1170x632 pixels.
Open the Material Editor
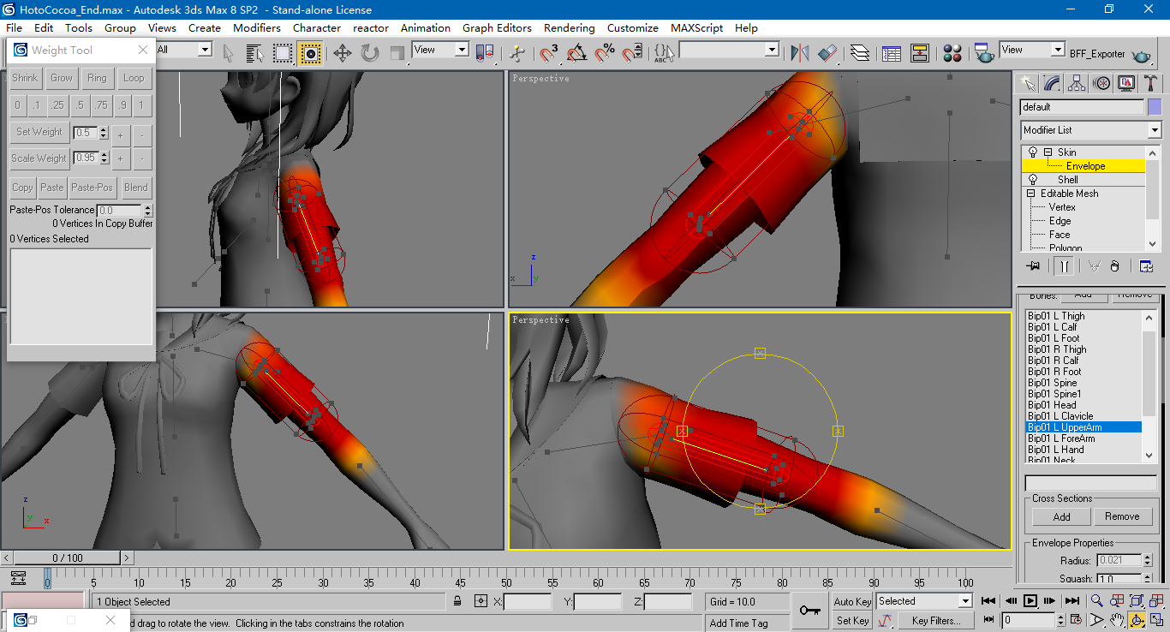tap(952, 53)
